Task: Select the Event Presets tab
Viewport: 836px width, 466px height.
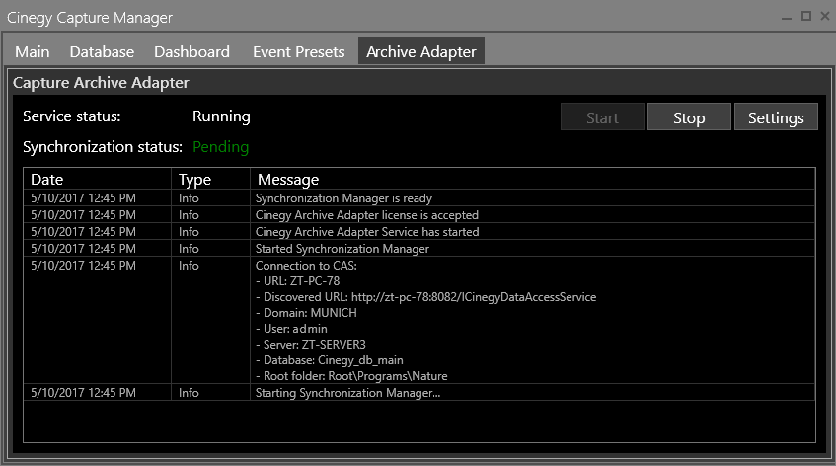Action: pos(298,51)
